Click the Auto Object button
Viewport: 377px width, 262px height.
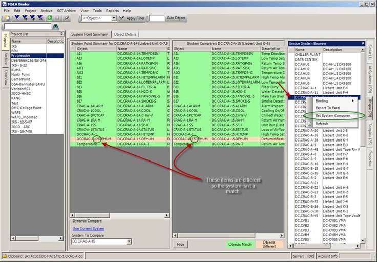(176, 18)
